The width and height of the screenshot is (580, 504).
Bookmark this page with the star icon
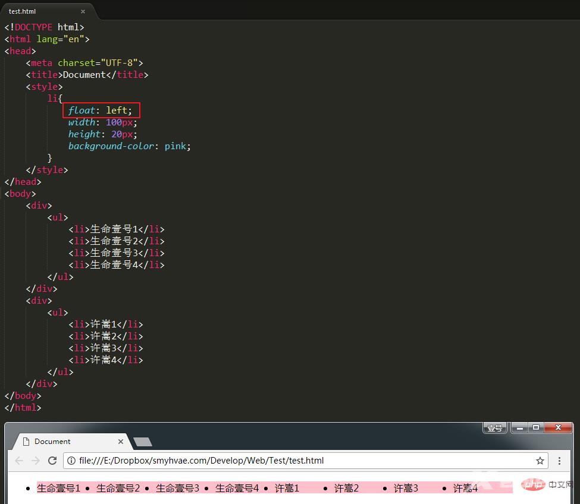[540, 461]
